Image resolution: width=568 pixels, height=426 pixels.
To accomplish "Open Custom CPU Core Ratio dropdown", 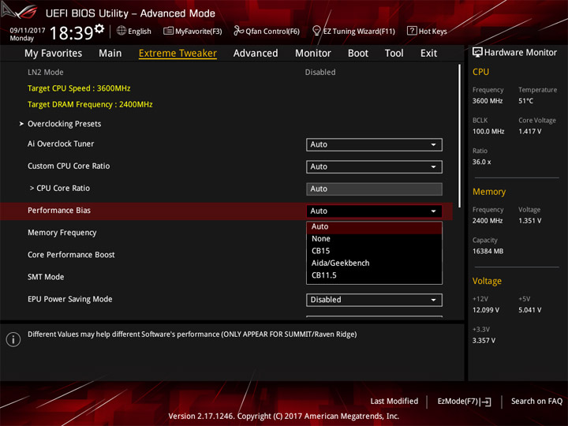I will pos(374,166).
